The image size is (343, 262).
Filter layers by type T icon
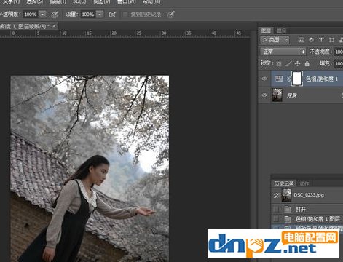tap(321, 40)
